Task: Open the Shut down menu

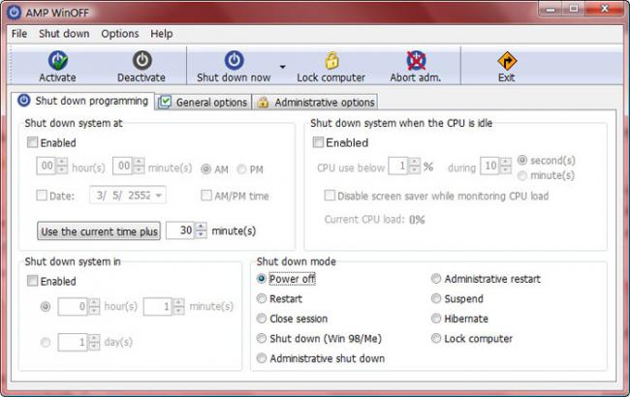Action: [x=64, y=34]
